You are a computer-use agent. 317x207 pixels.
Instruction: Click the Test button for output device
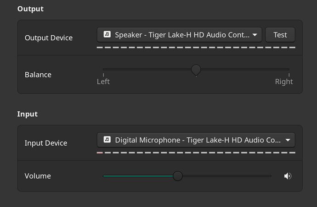click(280, 35)
